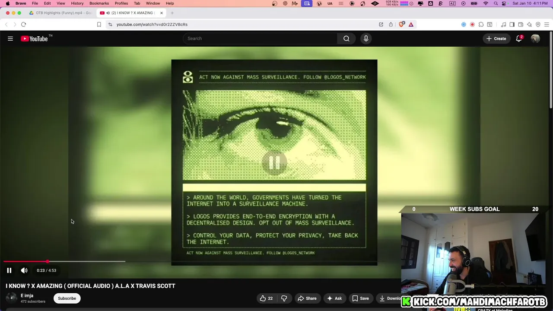Open the YouTube guide hamburger menu

tap(10, 38)
